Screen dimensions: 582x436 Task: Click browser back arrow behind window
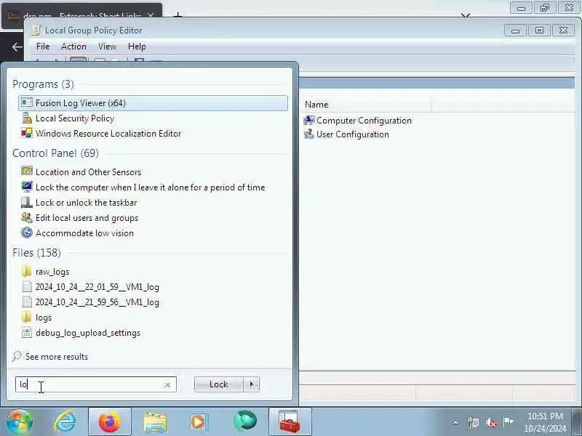click(x=17, y=47)
